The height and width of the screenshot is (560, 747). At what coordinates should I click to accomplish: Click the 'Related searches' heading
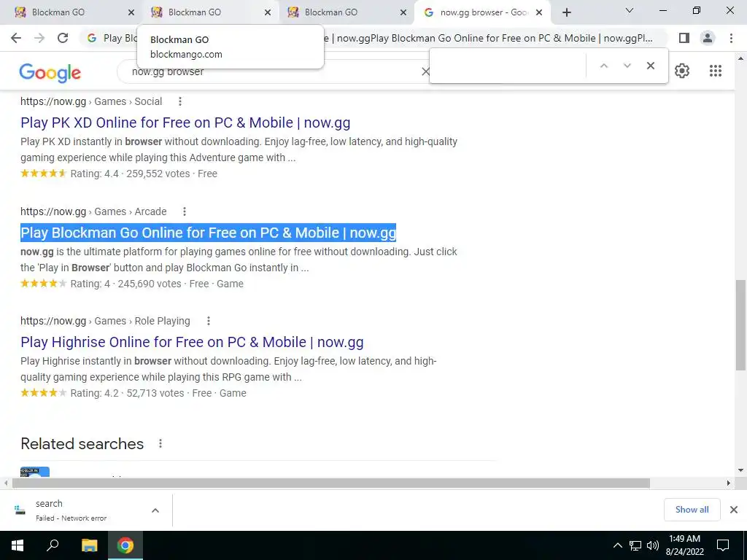(x=82, y=444)
